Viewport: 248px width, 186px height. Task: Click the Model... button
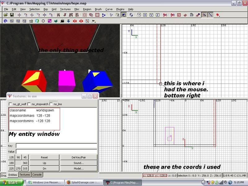[78, 169]
